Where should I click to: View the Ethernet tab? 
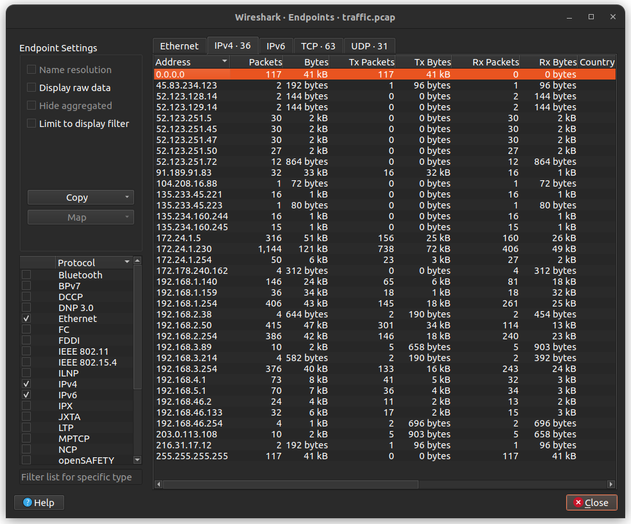point(179,46)
